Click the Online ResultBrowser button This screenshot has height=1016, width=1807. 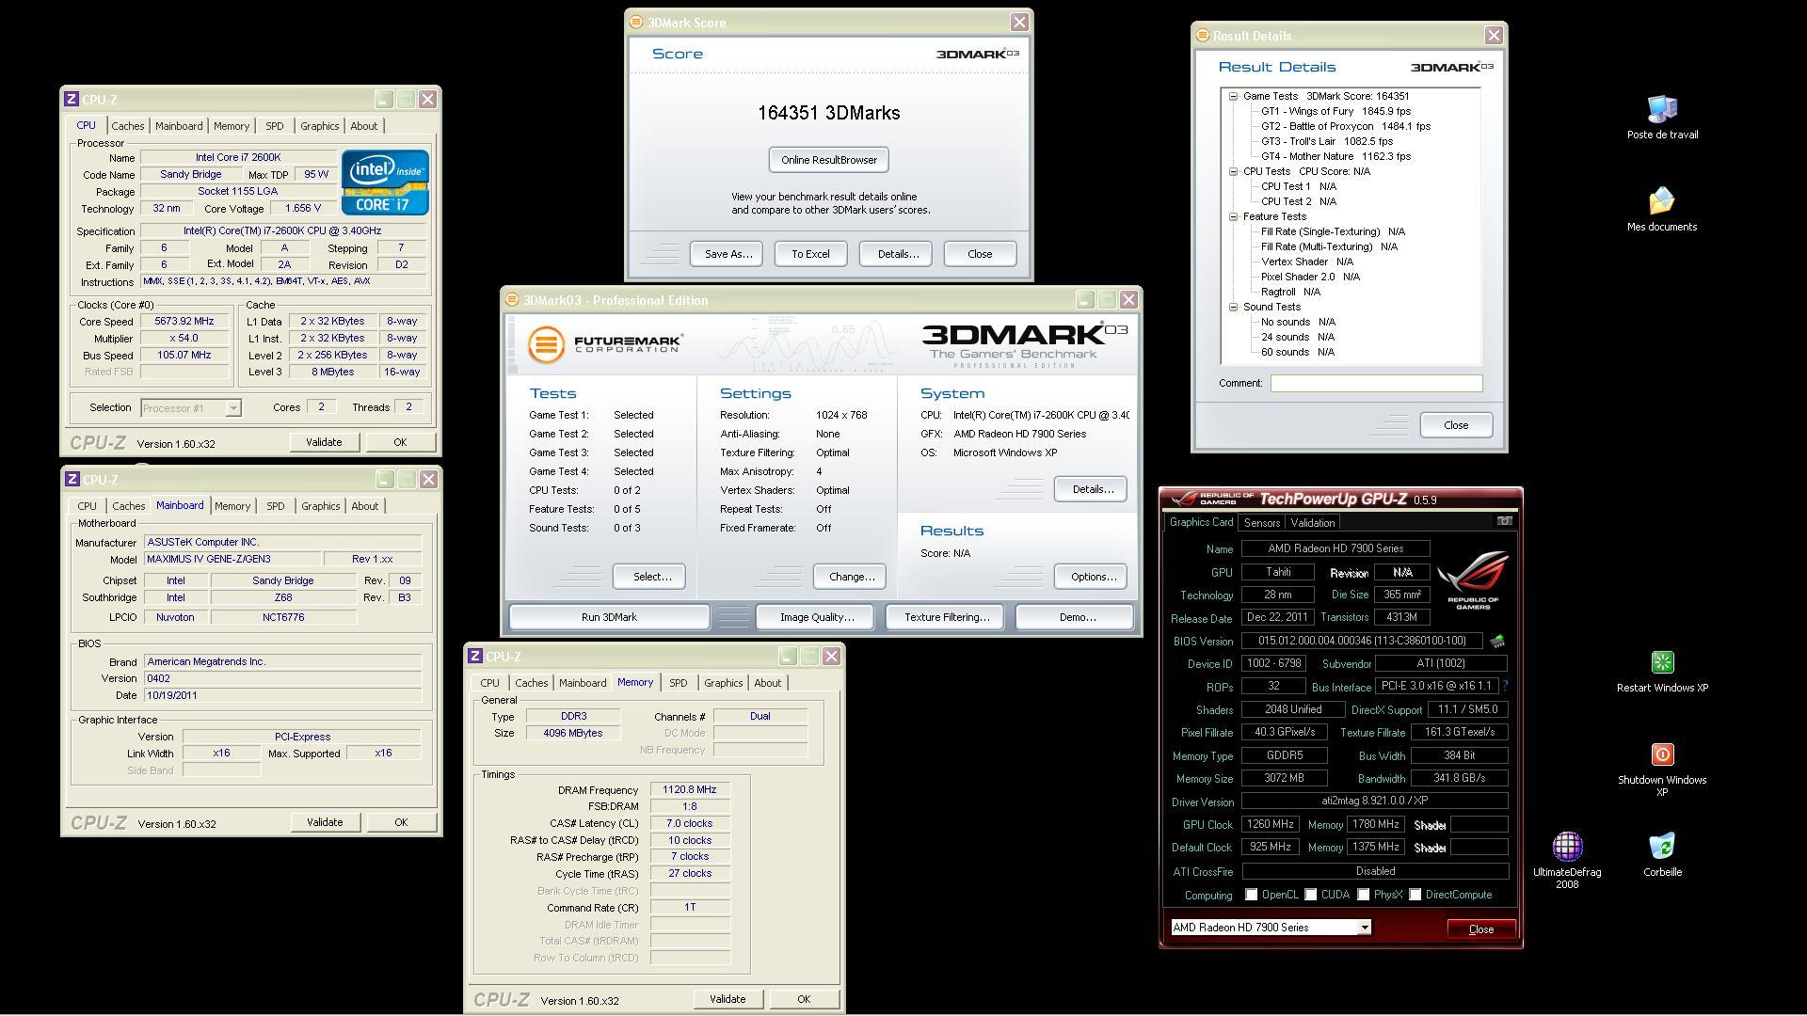pos(829,160)
